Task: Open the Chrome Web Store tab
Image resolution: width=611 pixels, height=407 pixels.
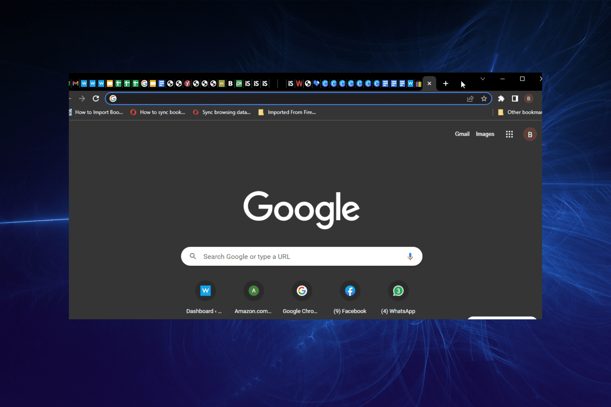Action: point(418,84)
